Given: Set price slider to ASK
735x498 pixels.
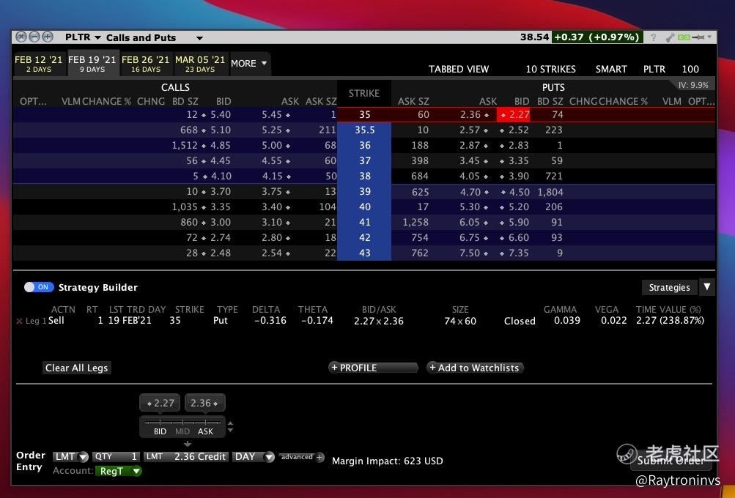Looking at the screenshot, I should [205, 431].
